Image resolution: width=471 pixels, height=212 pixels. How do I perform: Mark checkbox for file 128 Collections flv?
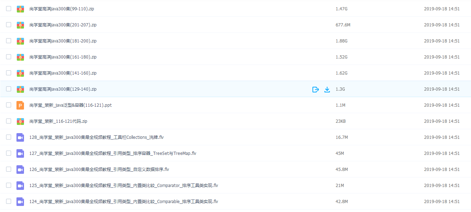click(x=9, y=137)
